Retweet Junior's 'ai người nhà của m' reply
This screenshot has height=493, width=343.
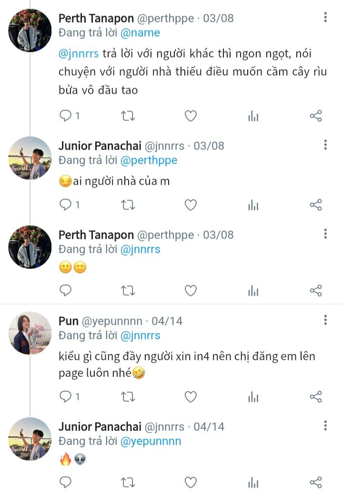pos(128,205)
